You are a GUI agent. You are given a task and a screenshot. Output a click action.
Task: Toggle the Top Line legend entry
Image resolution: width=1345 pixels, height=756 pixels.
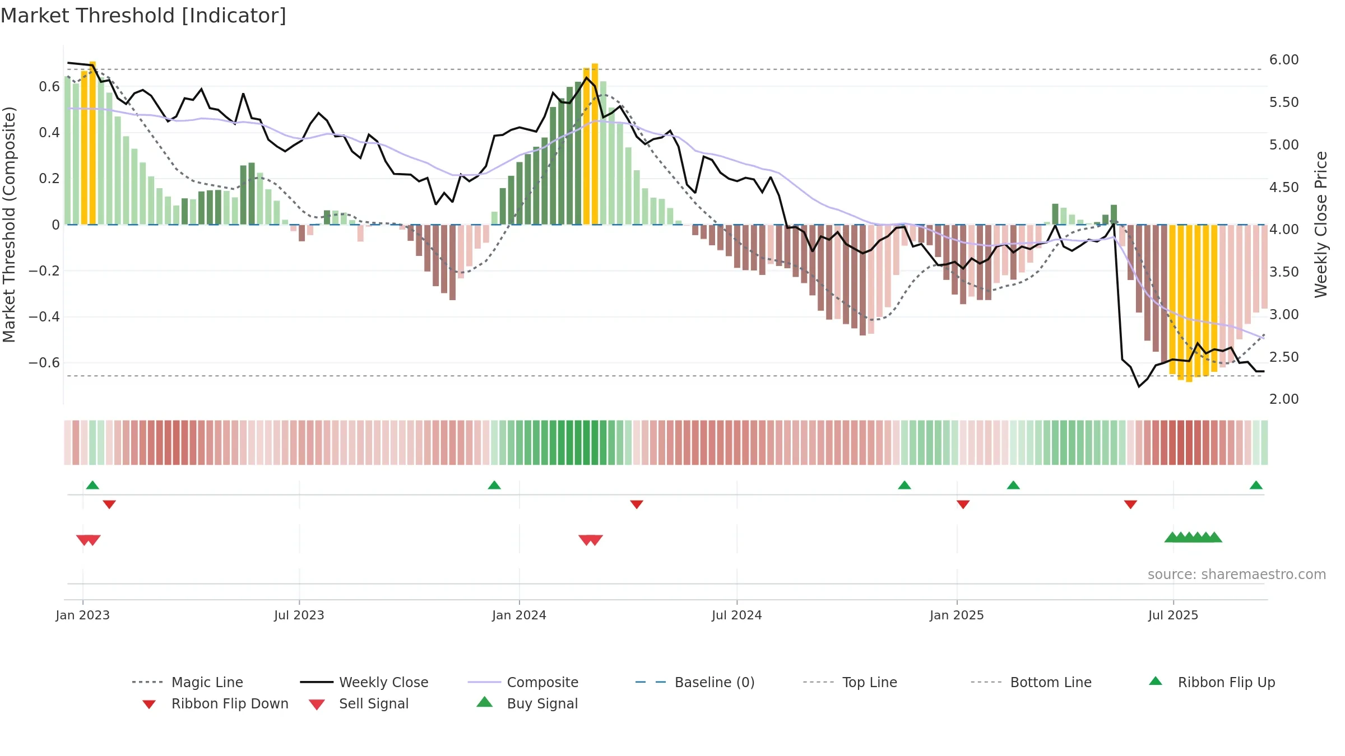click(850, 682)
